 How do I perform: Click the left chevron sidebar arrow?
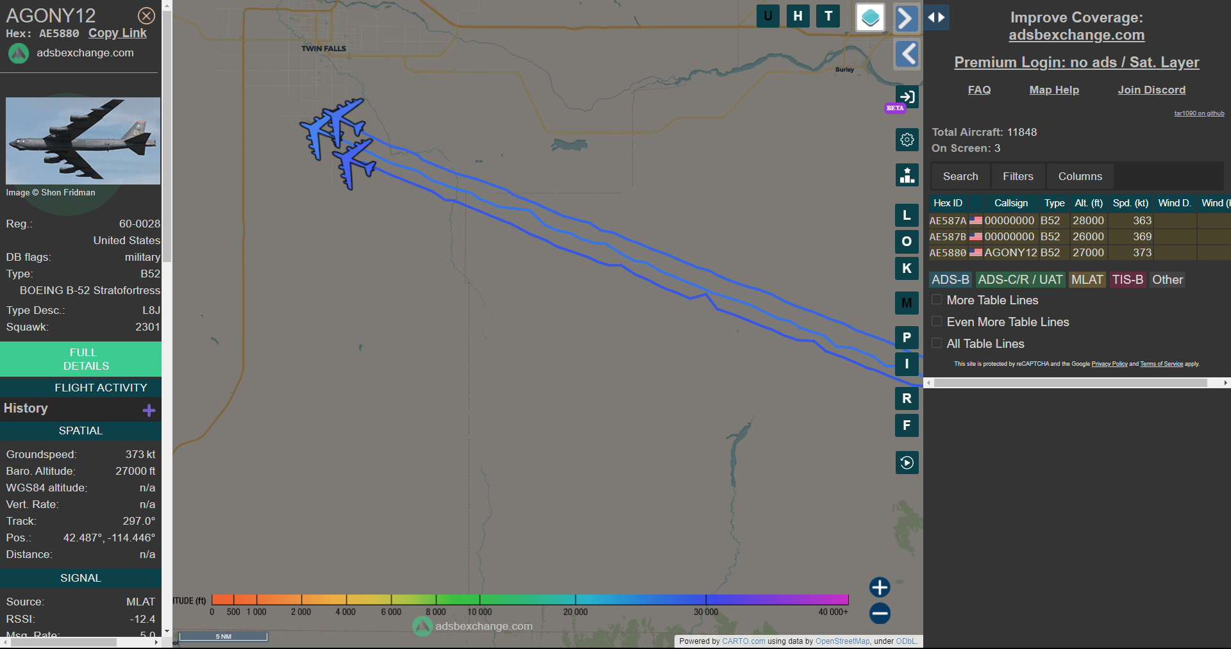(907, 54)
